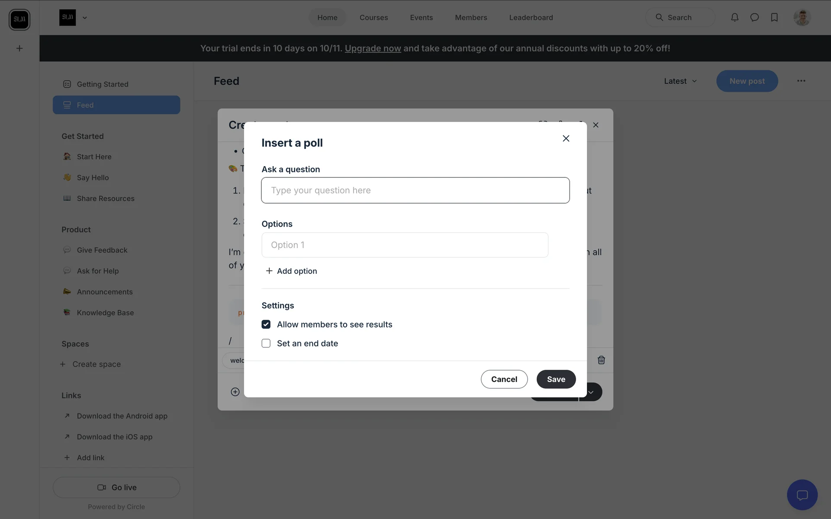
Task: Click the notifications bell icon
Action: (x=734, y=17)
